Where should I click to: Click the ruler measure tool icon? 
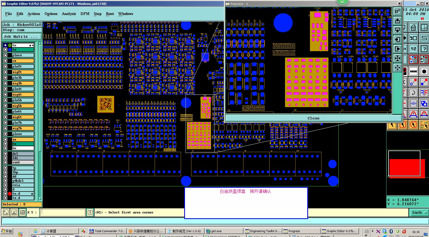(x=413, y=71)
